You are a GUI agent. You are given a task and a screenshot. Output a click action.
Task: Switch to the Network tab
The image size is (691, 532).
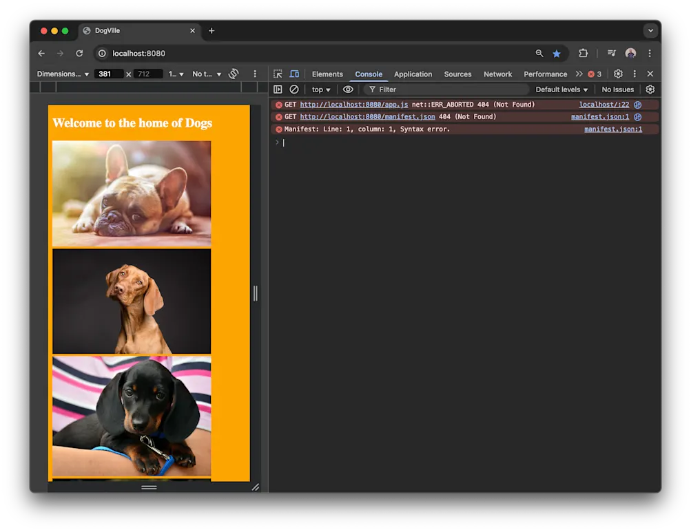pos(497,74)
